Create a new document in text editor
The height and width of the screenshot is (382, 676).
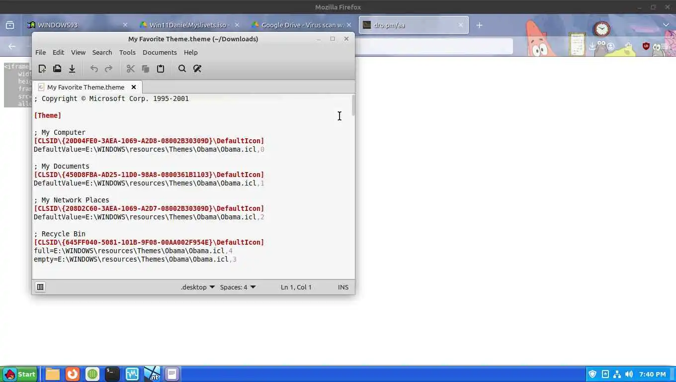tap(42, 69)
